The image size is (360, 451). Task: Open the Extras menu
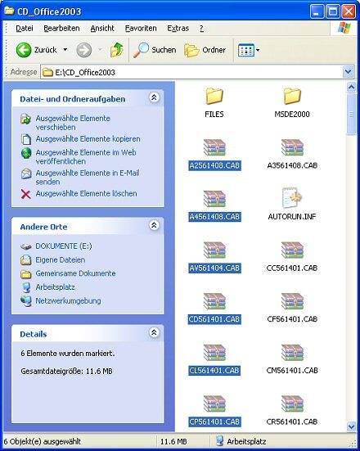(x=178, y=28)
